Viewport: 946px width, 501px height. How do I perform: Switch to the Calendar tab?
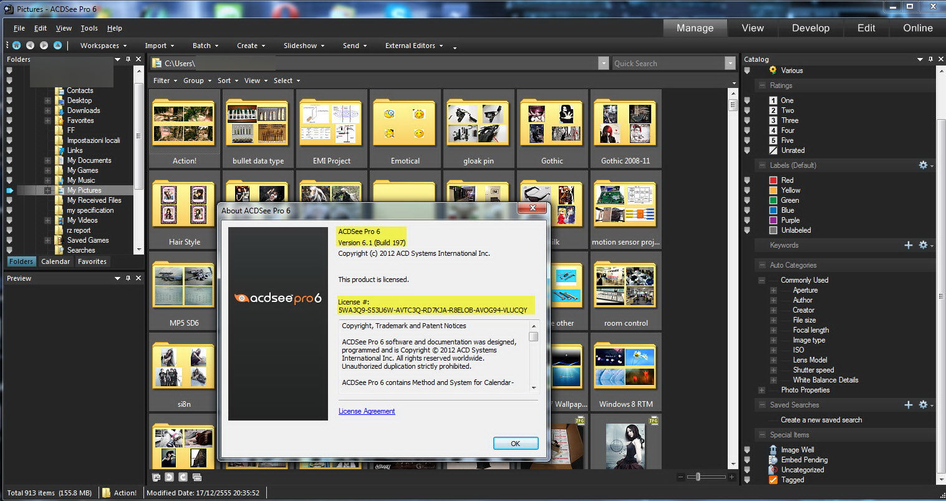click(56, 261)
